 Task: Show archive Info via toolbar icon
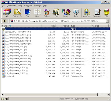(x=76, y=13)
